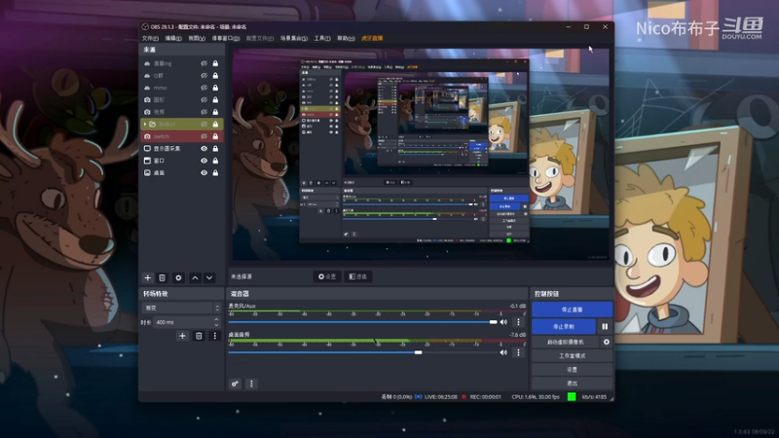Image resolution: width=779 pixels, height=438 pixels.
Task: Unlock the 桌面 source lock
Action: pyautogui.click(x=215, y=173)
